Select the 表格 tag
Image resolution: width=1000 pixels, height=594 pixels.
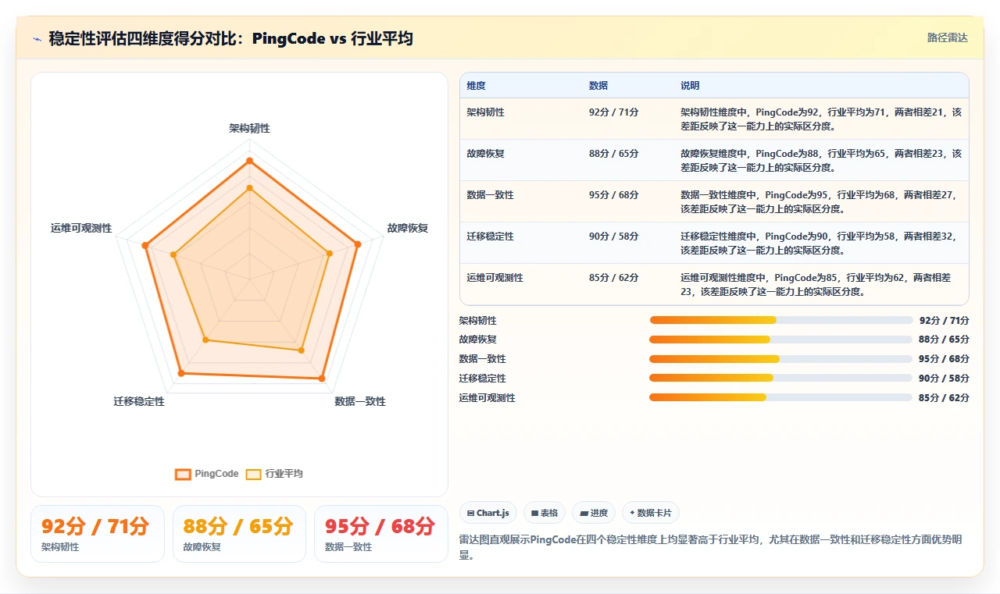(x=545, y=513)
